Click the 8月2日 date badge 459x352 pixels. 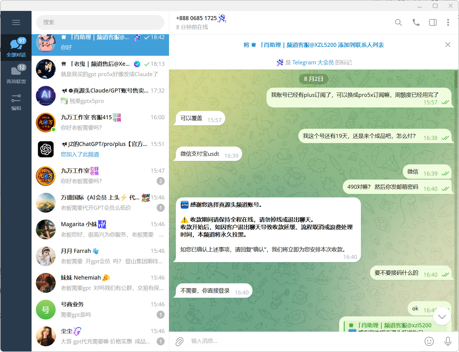click(x=314, y=79)
